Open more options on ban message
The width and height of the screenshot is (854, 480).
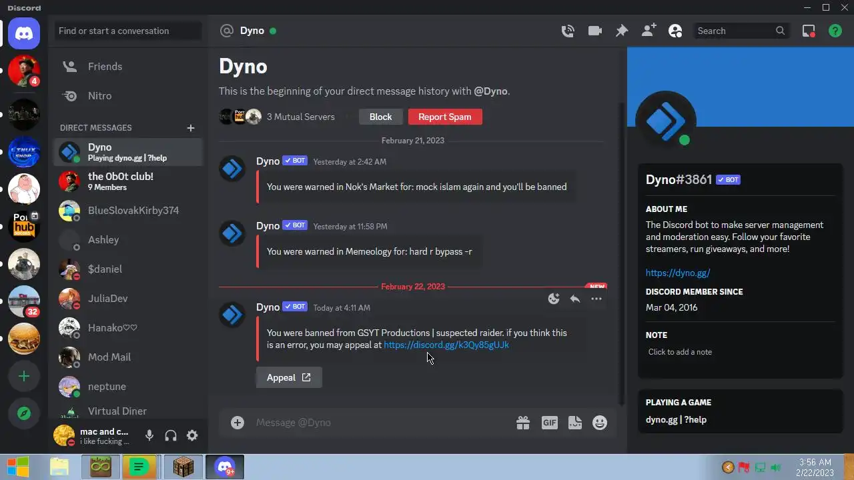point(596,299)
